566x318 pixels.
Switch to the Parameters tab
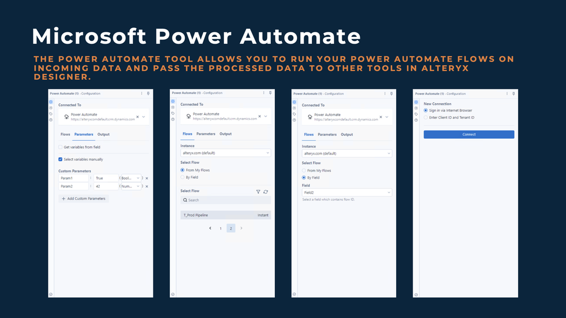[84, 134]
